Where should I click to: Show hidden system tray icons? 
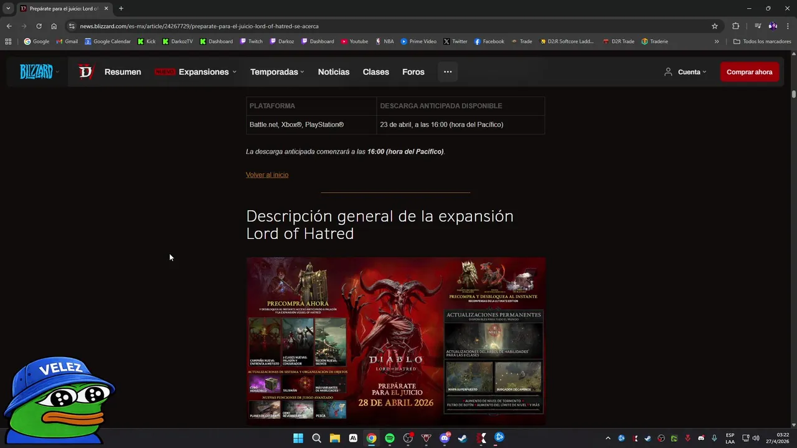click(608, 438)
